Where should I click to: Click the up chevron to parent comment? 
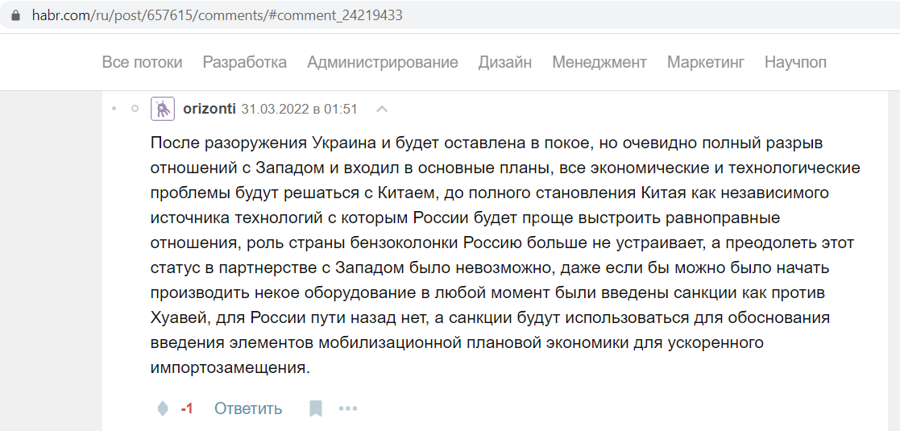click(x=382, y=109)
